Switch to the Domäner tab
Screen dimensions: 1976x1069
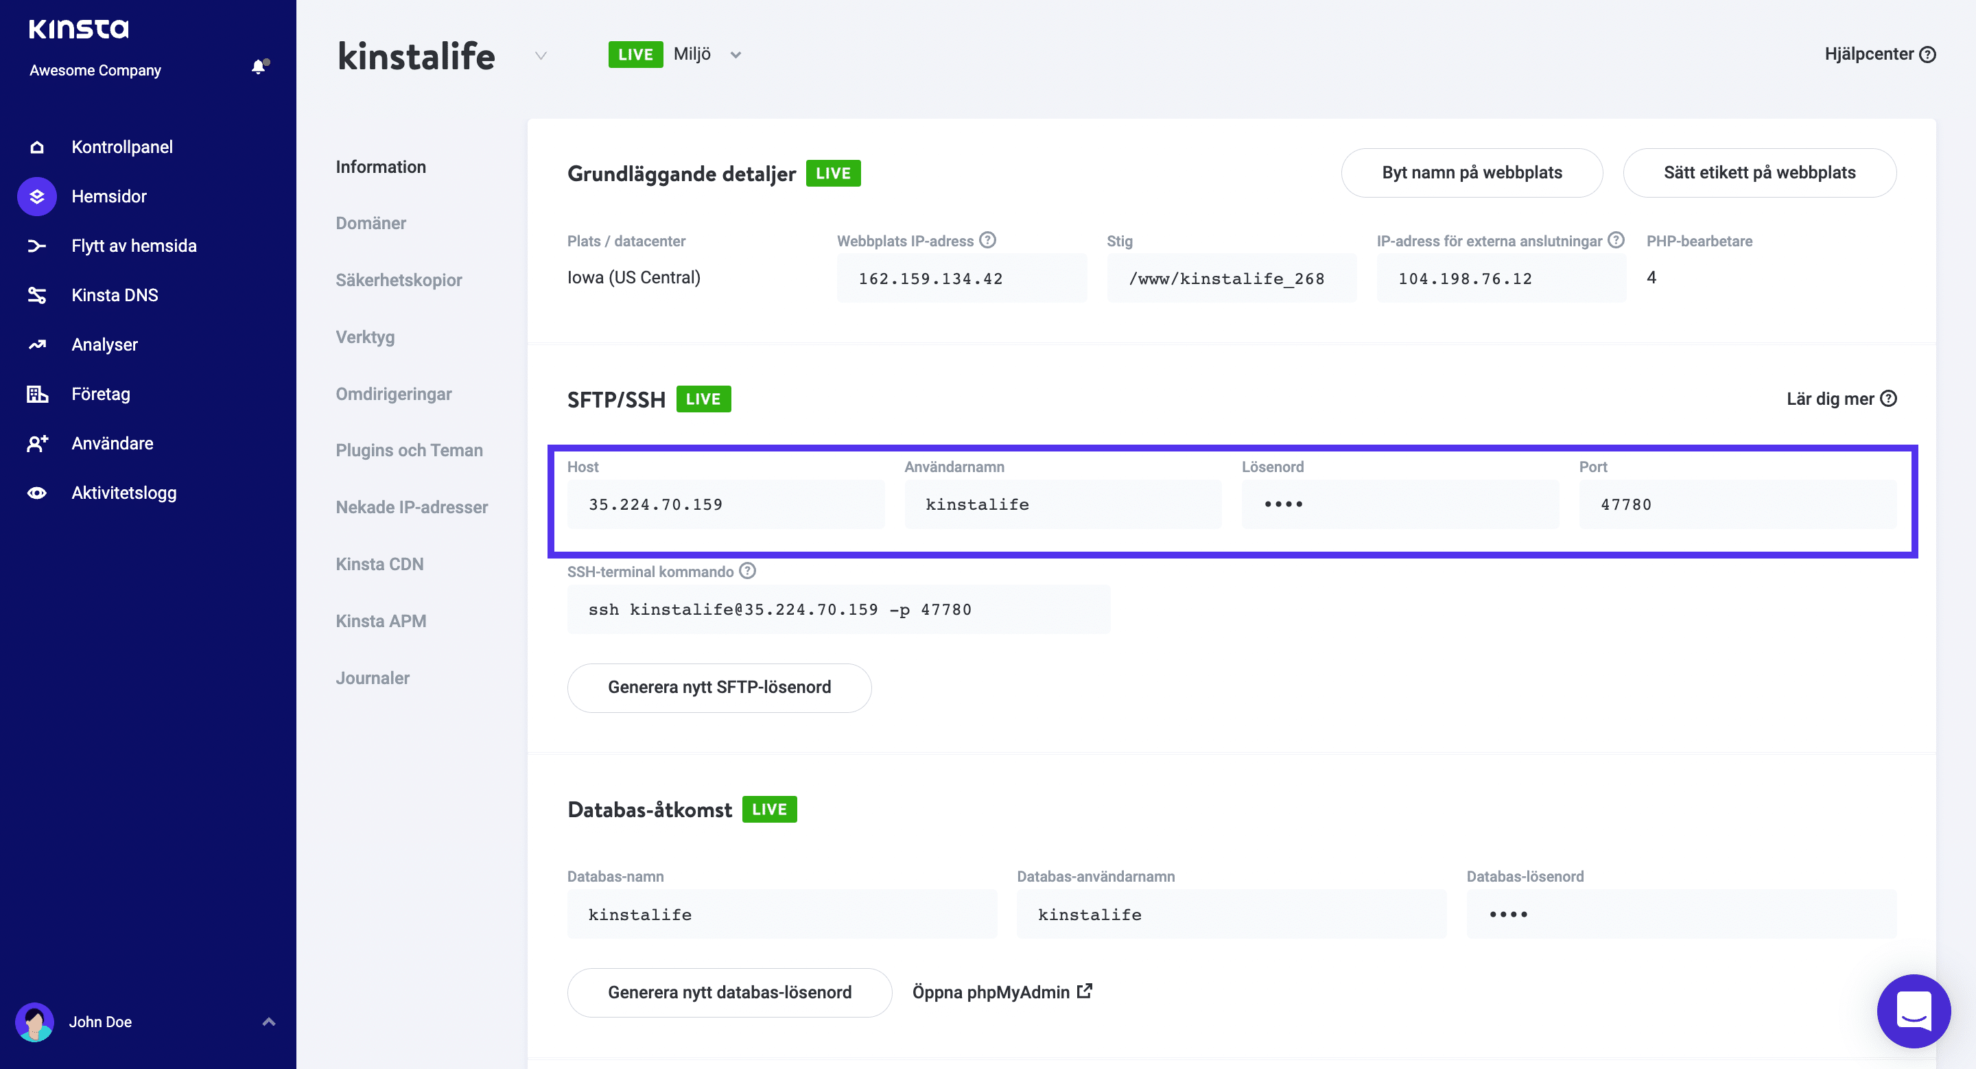(371, 223)
